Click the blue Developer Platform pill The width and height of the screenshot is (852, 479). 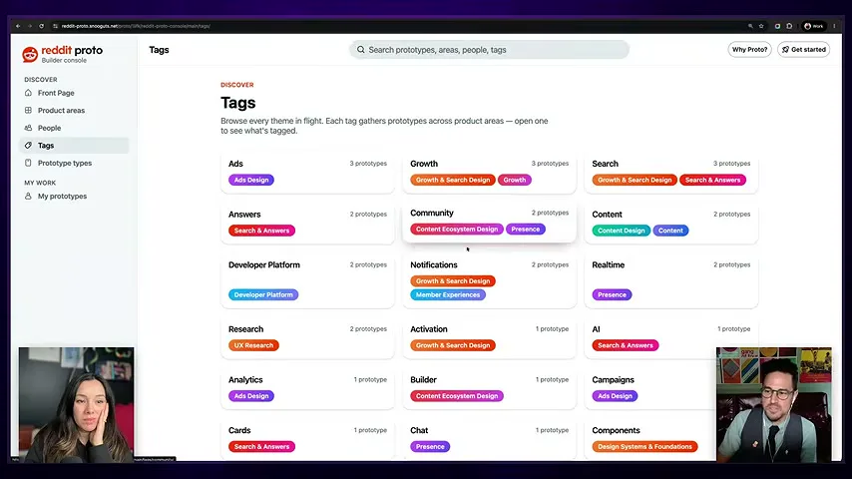pos(263,294)
